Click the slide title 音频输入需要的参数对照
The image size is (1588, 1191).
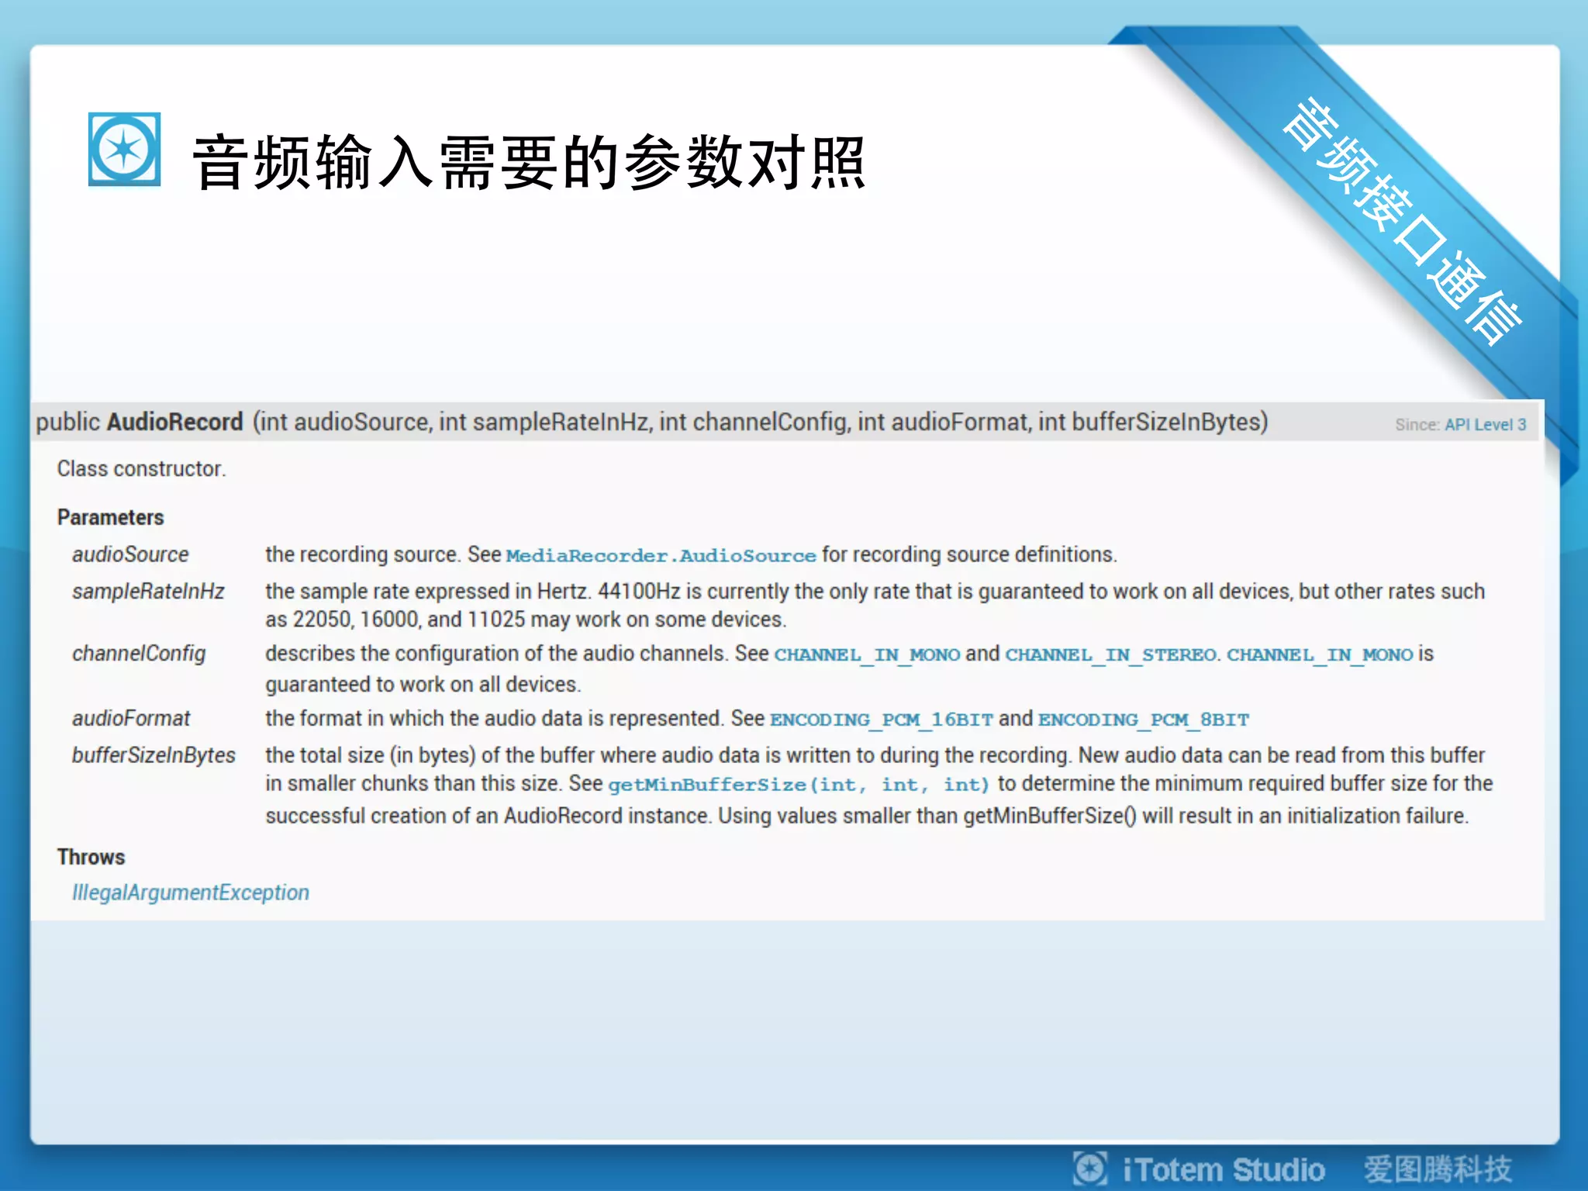[x=529, y=162]
